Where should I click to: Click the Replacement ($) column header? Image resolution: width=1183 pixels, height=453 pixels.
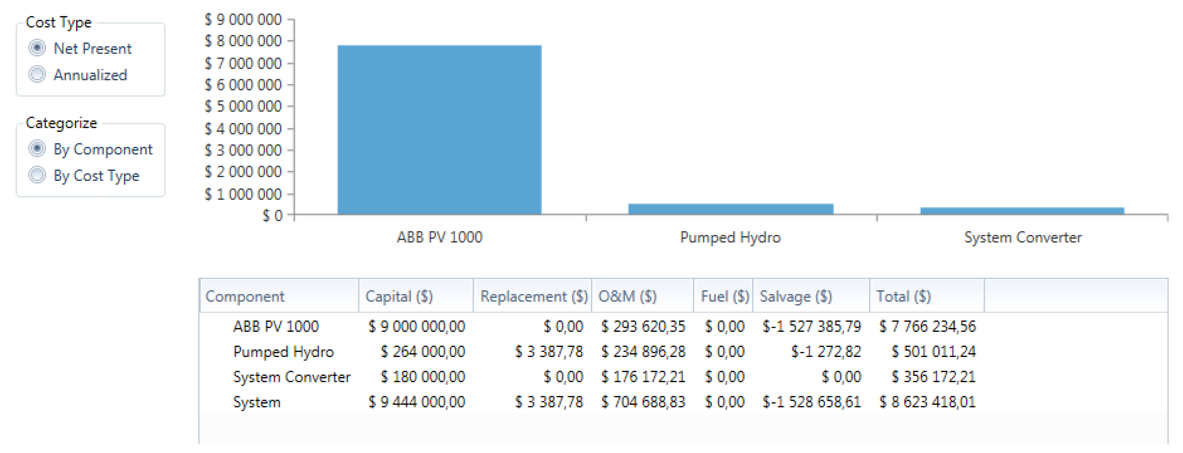click(533, 296)
